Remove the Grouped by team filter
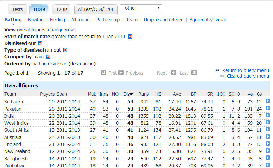 point(48,57)
